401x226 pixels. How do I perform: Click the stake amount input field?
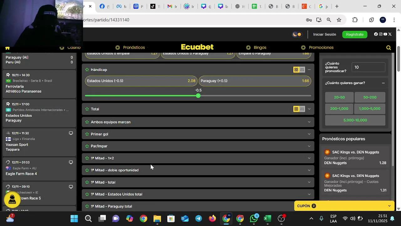(368, 67)
